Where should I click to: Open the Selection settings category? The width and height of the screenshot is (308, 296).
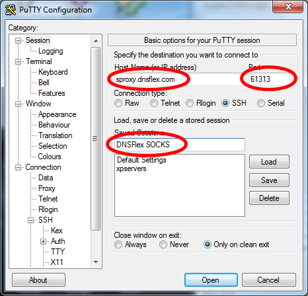53,146
